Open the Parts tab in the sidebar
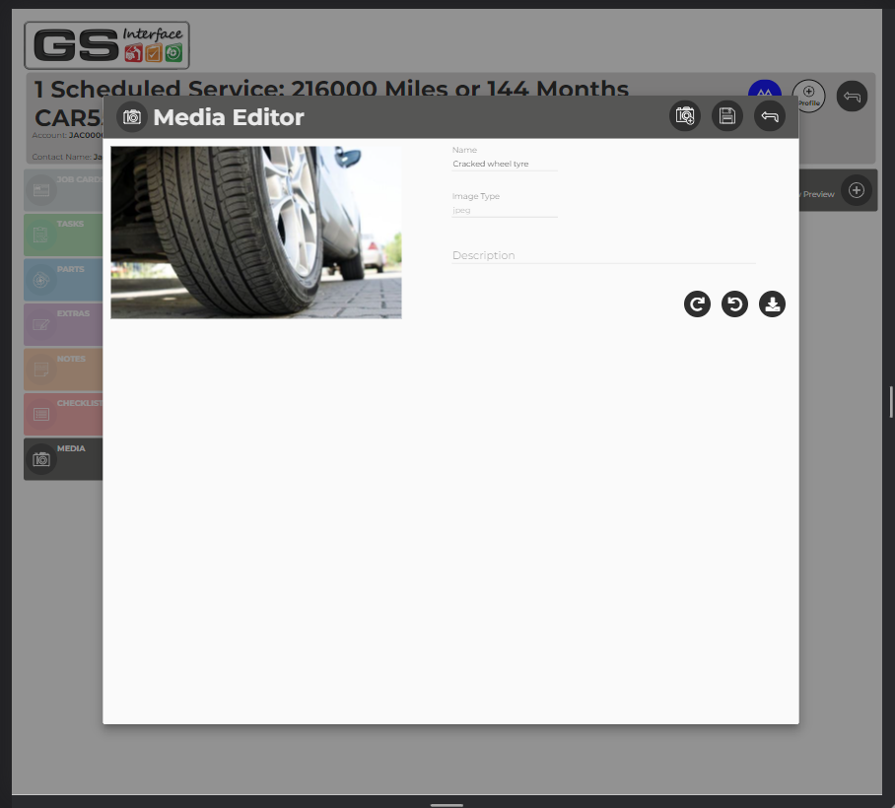This screenshot has width=895, height=808. 63,280
